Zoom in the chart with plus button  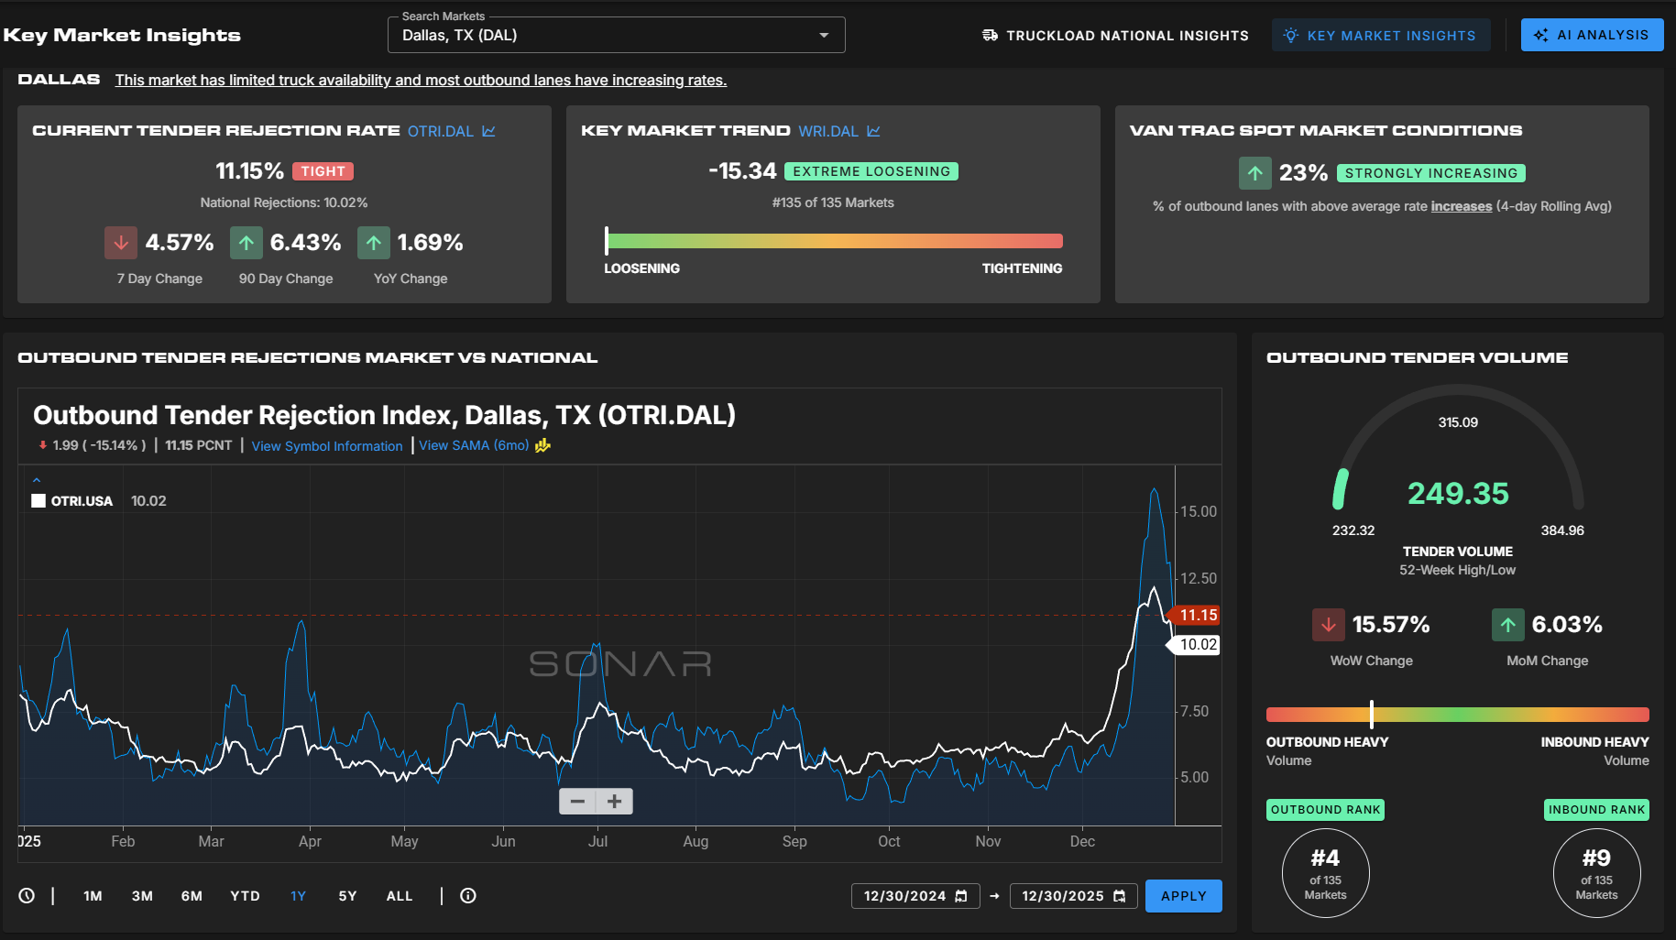[x=615, y=802]
